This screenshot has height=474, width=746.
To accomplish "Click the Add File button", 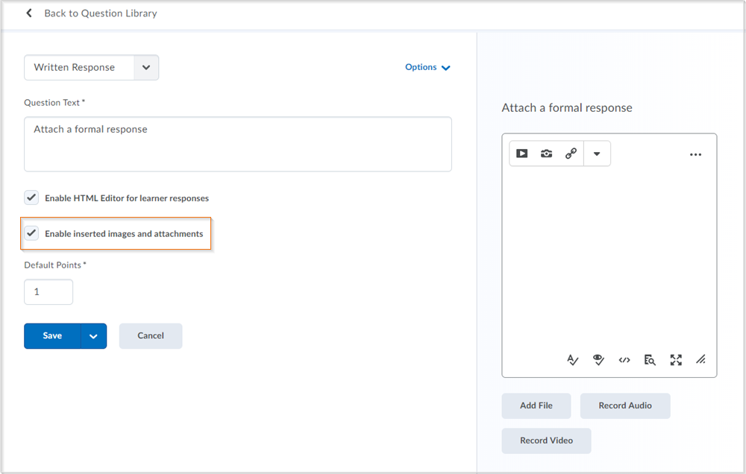I will pyautogui.click(x=536, y=405).
